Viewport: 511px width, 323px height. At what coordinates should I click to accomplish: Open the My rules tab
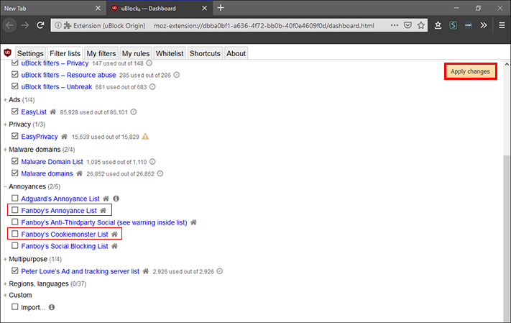[x=136, y=53]
